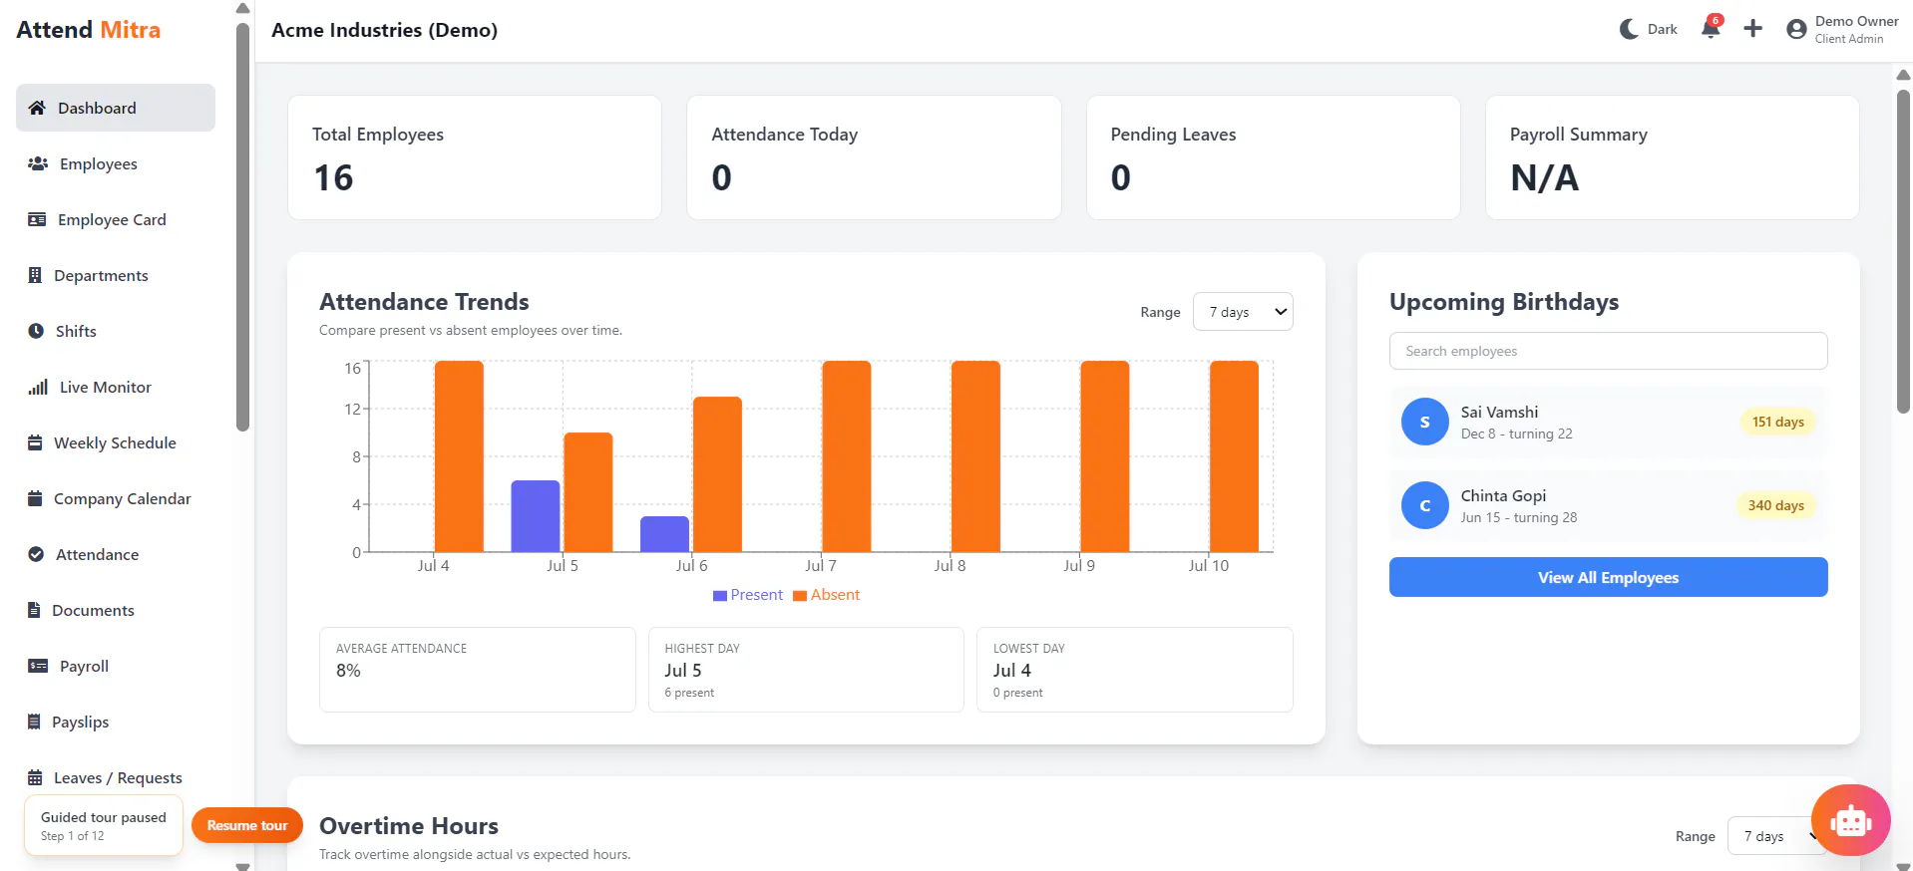The width and height of the screenshot is (1913, 871).
Task: Select Chinta Gopi birthday entry name
Action: [1503, 495]
